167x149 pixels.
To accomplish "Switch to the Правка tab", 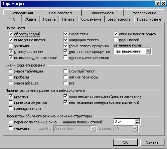I will (49, 19).
